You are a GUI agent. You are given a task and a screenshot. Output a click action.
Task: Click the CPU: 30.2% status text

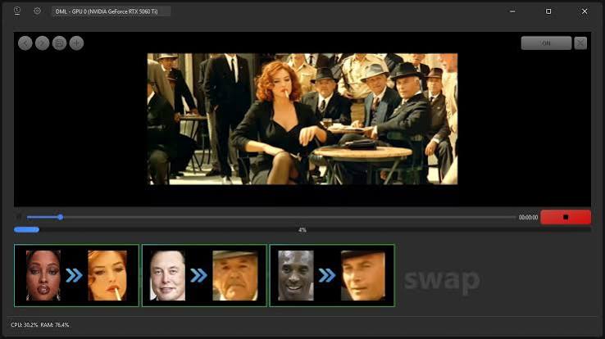click(x=25, y=325)
